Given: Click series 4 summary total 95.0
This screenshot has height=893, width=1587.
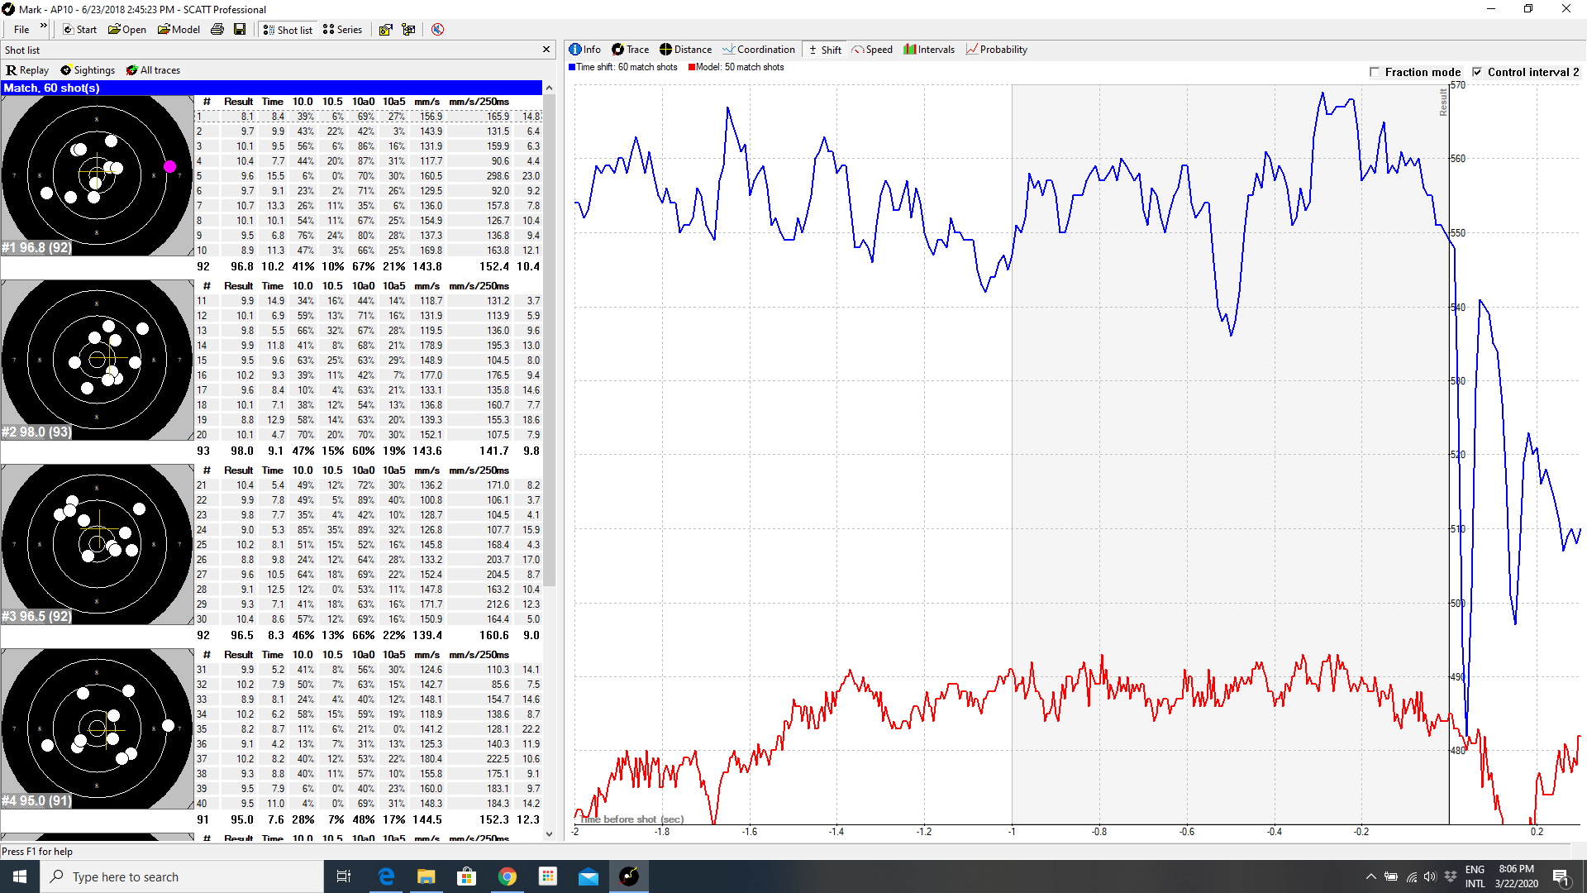Looking at the screenshot, I should (242, 819).
